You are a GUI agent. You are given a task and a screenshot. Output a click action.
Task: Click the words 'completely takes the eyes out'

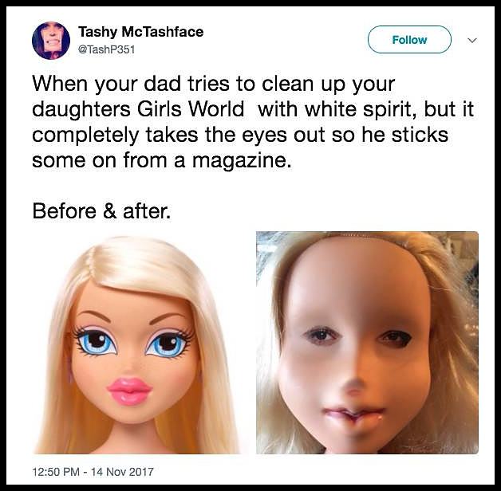pyautogui.click(x=179, y=136)
